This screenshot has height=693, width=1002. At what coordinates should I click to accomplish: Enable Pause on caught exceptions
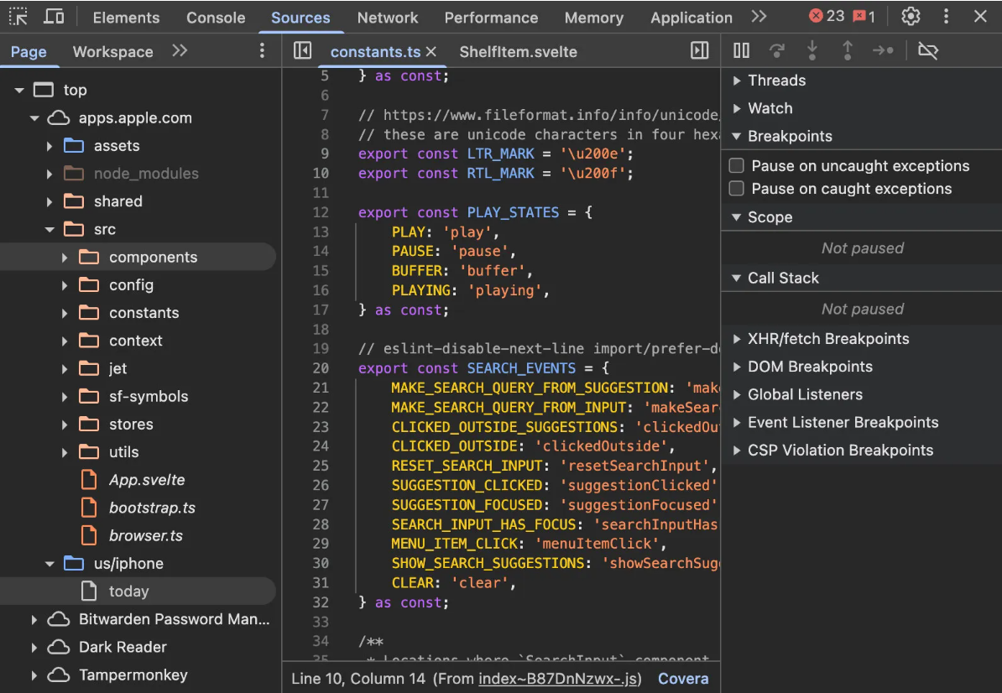736,189
